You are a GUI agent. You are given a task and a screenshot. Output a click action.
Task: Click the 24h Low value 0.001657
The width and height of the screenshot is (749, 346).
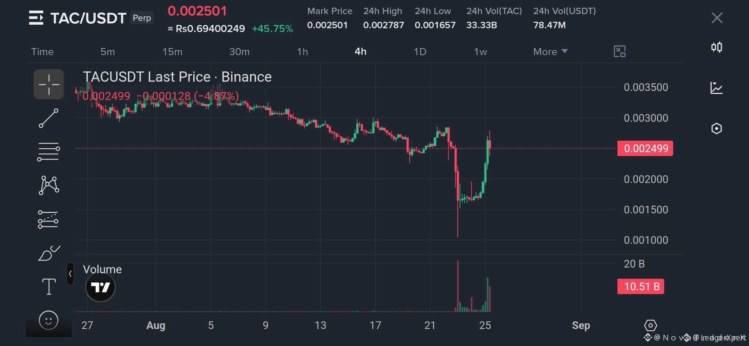point(435,25)
